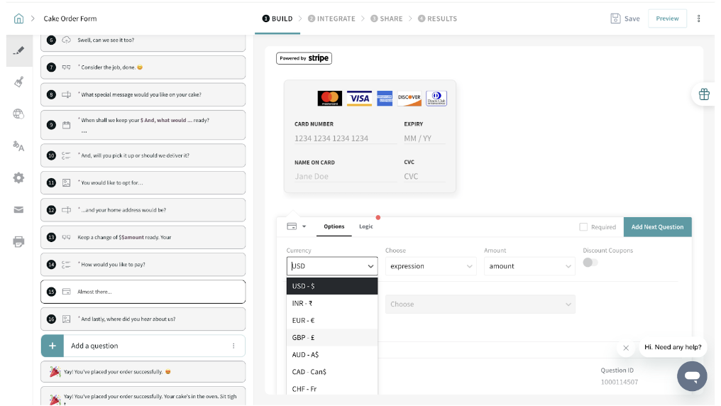This screenshot has height=406, width=721.
Task: Click the card number field
Action: click(x=345, y=138)
